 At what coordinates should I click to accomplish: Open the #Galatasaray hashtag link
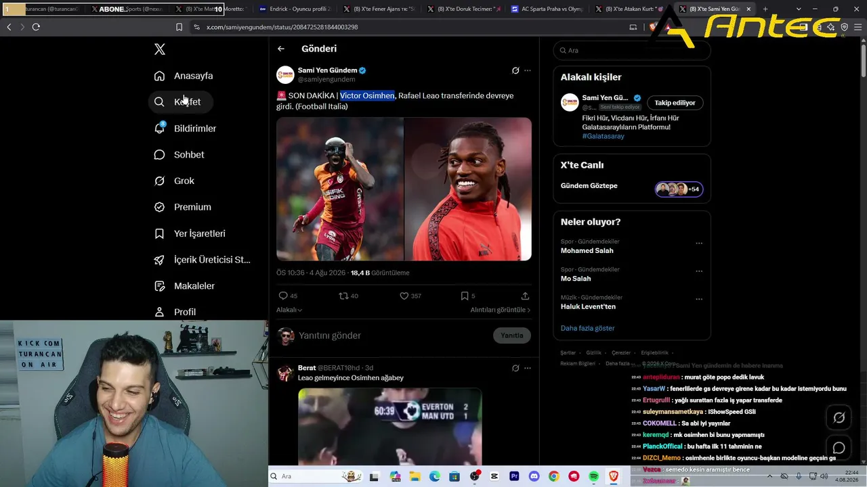604,136
